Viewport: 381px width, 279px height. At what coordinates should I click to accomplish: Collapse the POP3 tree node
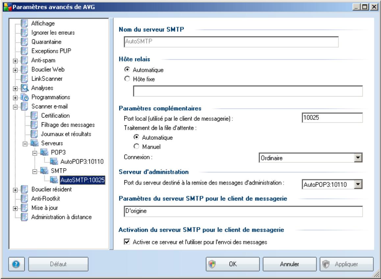pyautogui.click(x=35, y=153)
